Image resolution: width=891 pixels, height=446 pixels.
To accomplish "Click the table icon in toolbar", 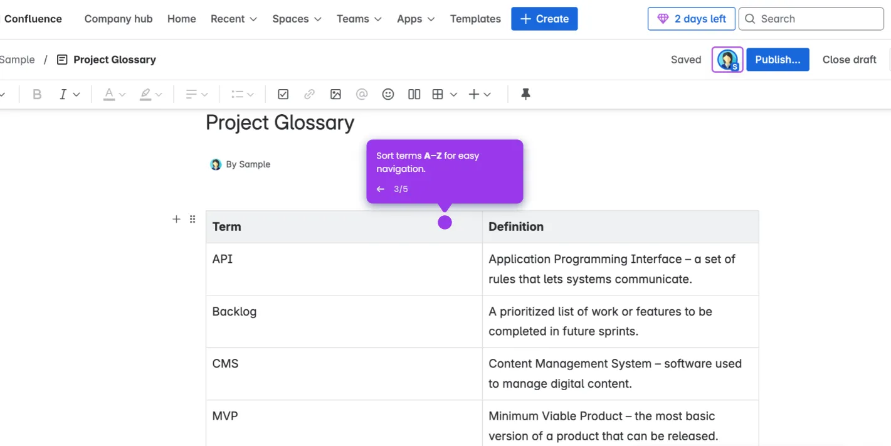I will (x=438, y=94).
